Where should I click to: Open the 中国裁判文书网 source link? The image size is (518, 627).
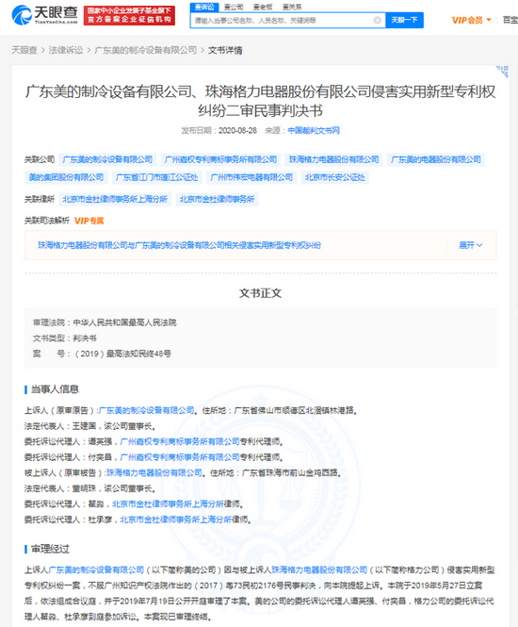[314, 130]
